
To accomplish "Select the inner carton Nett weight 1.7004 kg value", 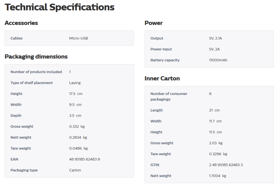I will [x=218, y=176].
